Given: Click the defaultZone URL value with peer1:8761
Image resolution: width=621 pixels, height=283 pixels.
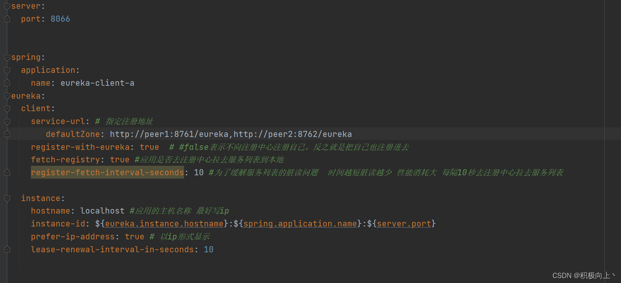Looking at the screenshot, I should click(x=231, y=134).
